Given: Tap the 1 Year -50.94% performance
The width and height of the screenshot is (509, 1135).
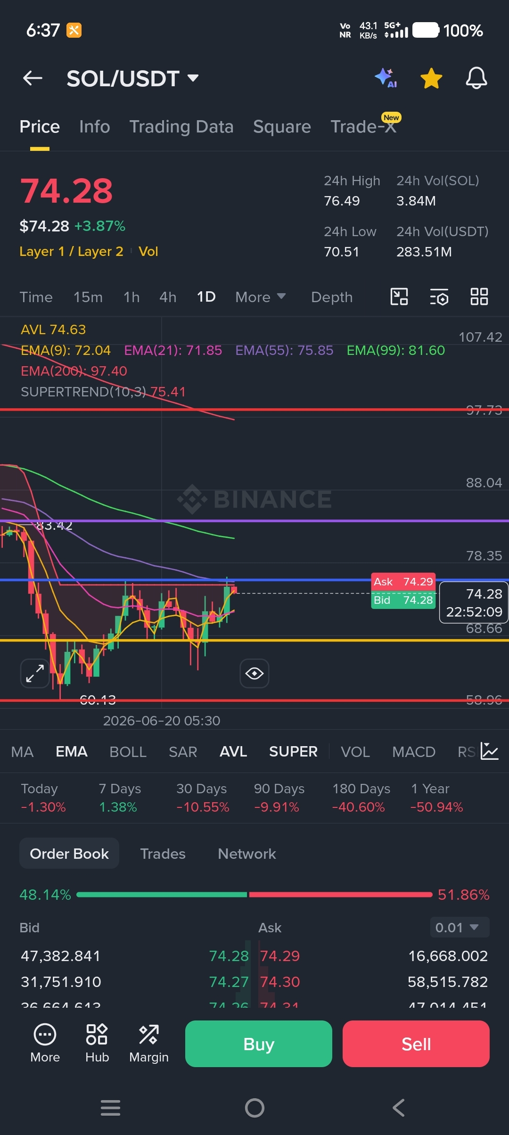Looking at the screenshot, I should 436,798.
